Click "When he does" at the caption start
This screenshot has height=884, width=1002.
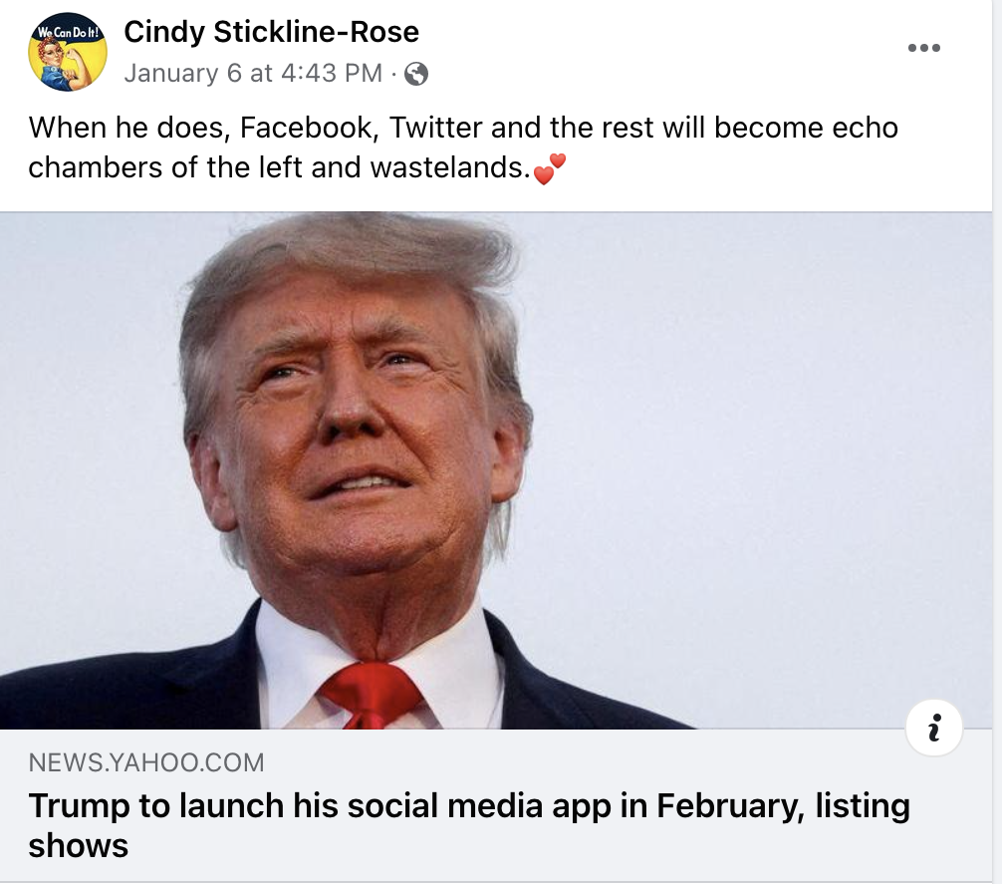coord(126,128)
